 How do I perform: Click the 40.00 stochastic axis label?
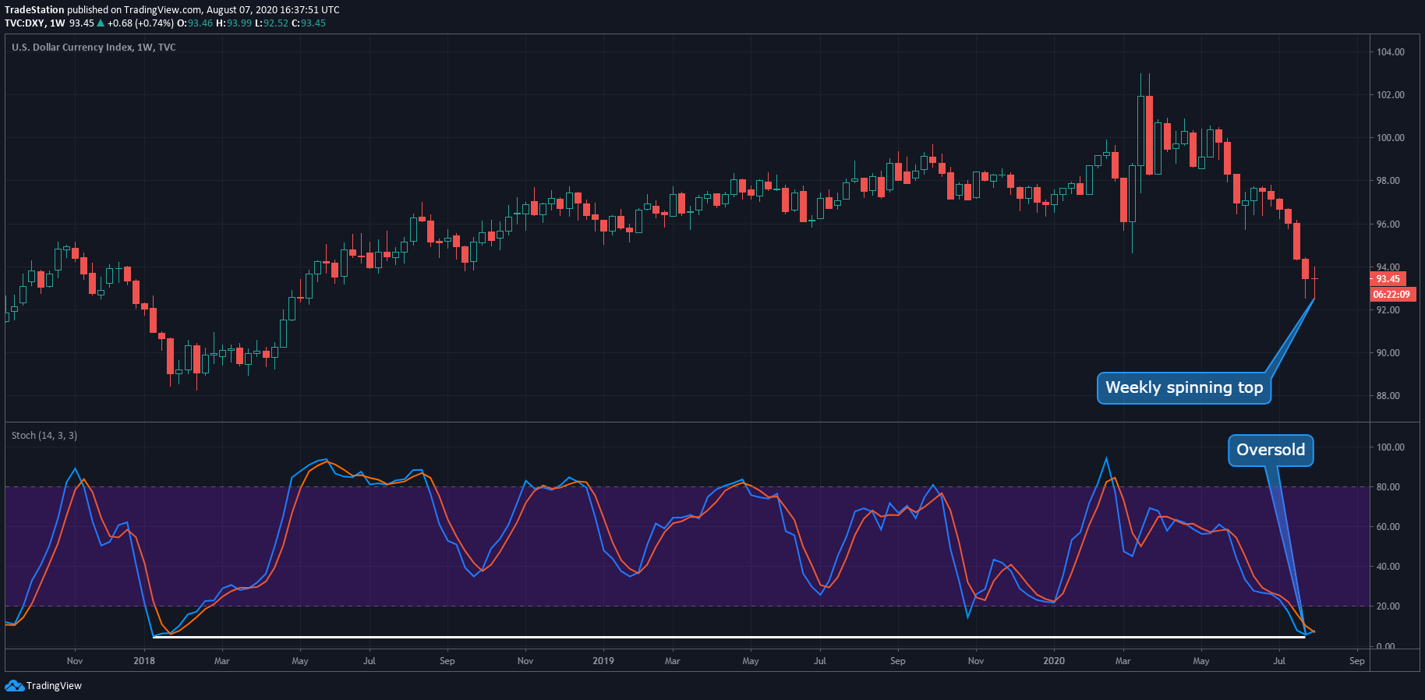click(1388, 567)
